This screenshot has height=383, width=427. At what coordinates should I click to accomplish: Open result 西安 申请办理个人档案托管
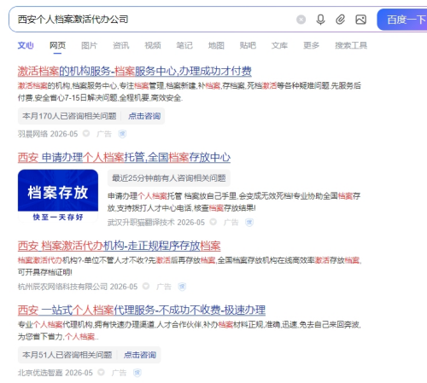[124, 157]
